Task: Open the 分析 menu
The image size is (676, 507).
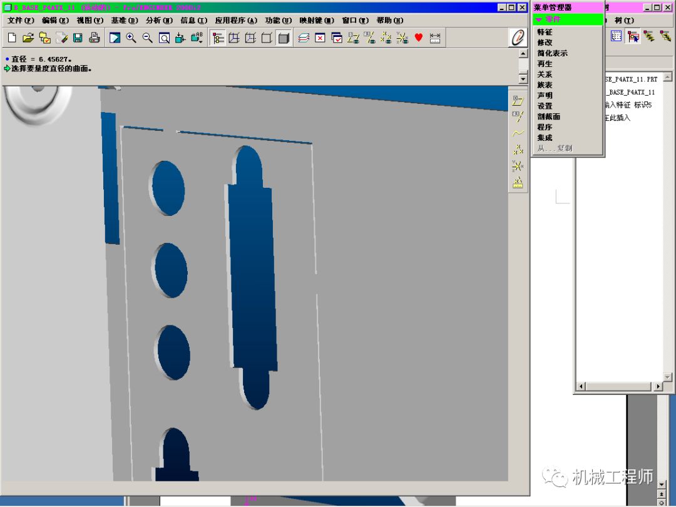Action: coord(159,20)
